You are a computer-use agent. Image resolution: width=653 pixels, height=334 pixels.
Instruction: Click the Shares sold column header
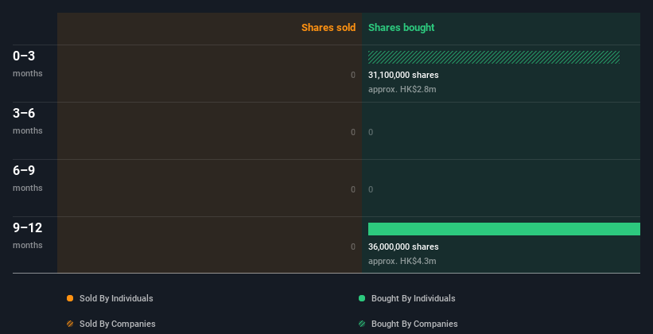click(328, 28)
